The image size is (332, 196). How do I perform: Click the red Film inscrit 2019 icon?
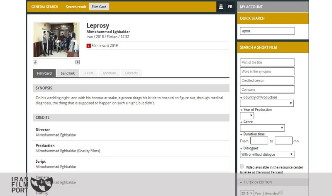[88, 46]
